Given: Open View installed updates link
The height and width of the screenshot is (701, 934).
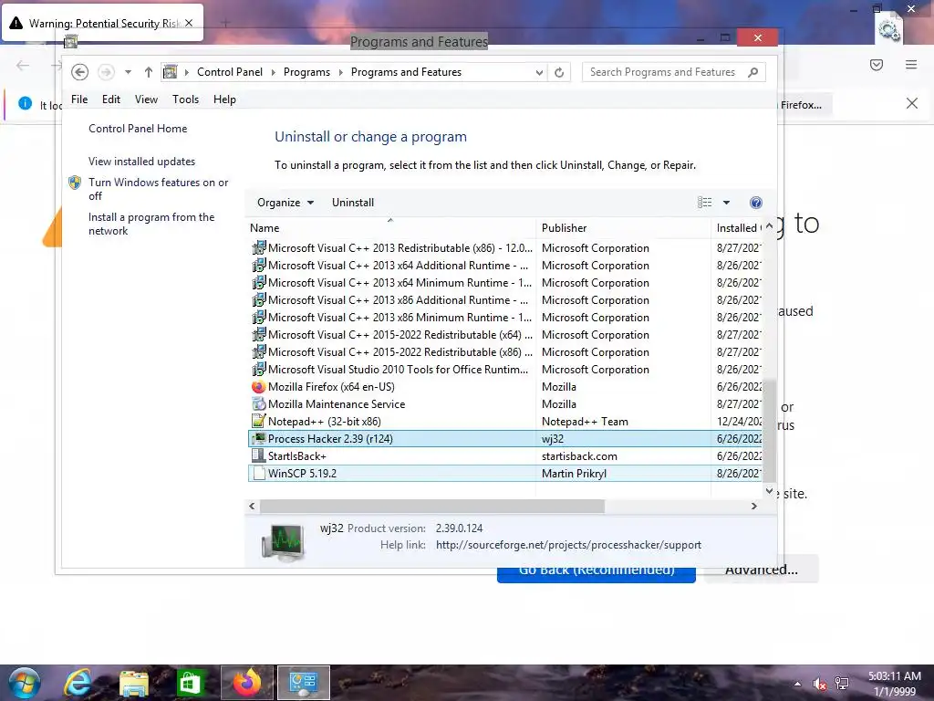Looking at the screenshot, I should (x=141, y=162).
